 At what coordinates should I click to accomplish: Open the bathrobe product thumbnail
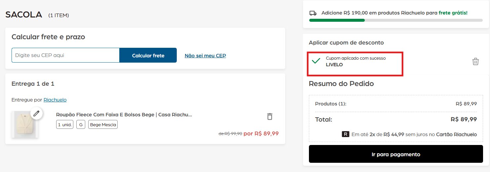(25, 125)
